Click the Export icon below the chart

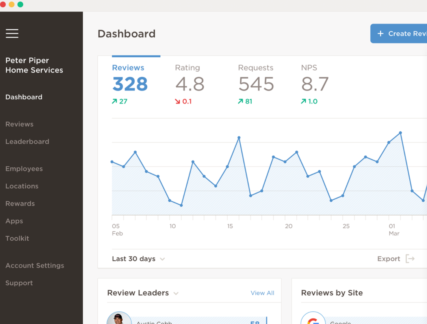tap(410, 259)
